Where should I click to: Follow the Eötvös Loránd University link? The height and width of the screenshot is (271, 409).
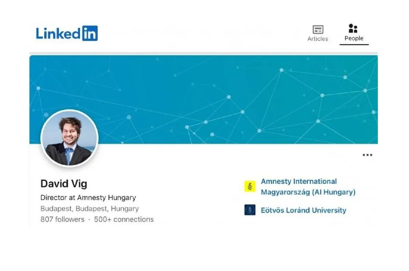click(303, 210)
